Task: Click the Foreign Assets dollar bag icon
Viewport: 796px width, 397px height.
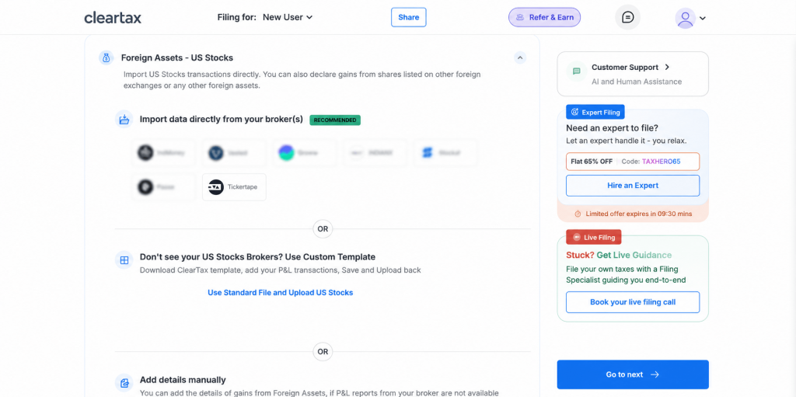Action: 106,57
